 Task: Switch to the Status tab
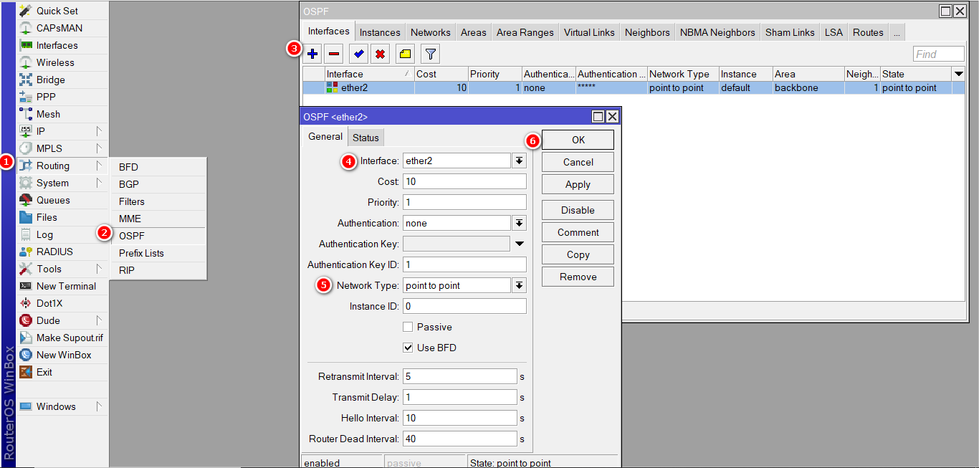pos(366,137)
